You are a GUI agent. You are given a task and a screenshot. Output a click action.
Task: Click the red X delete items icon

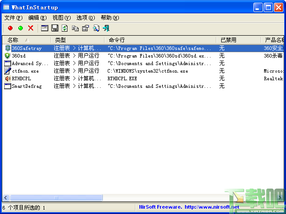click(31, 28)
